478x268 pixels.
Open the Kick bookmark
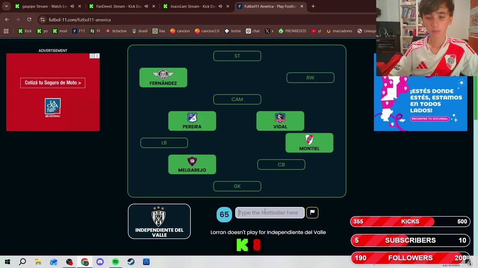(x=25, y=31)
